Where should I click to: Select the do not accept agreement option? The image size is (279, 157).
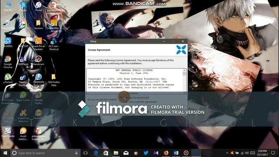139,102
